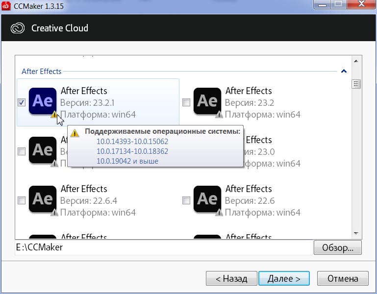This screenshot has width=377, height=294.
Task: Click tooltip line '10.0.19042 и выше'
Action: [x=127, y=161]
